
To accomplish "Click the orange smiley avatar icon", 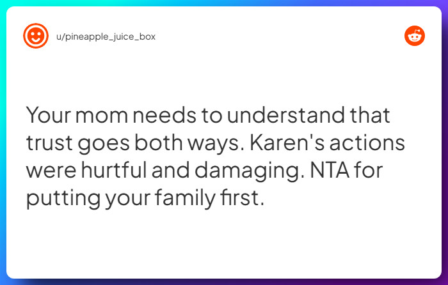I will click(x=36, y=36).
